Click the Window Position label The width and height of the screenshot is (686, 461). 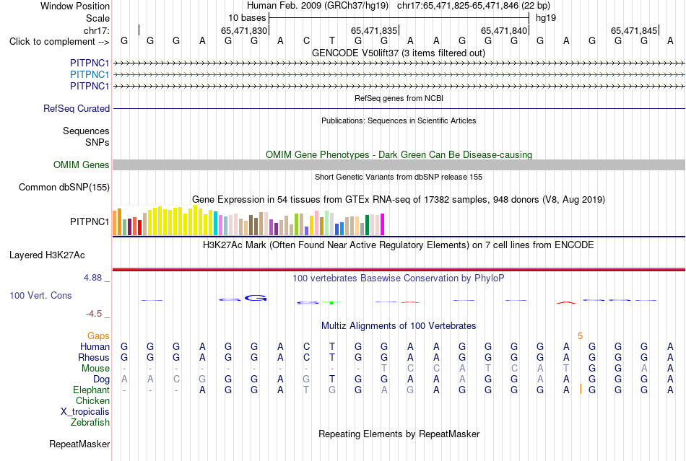click(x=75, y=6)
